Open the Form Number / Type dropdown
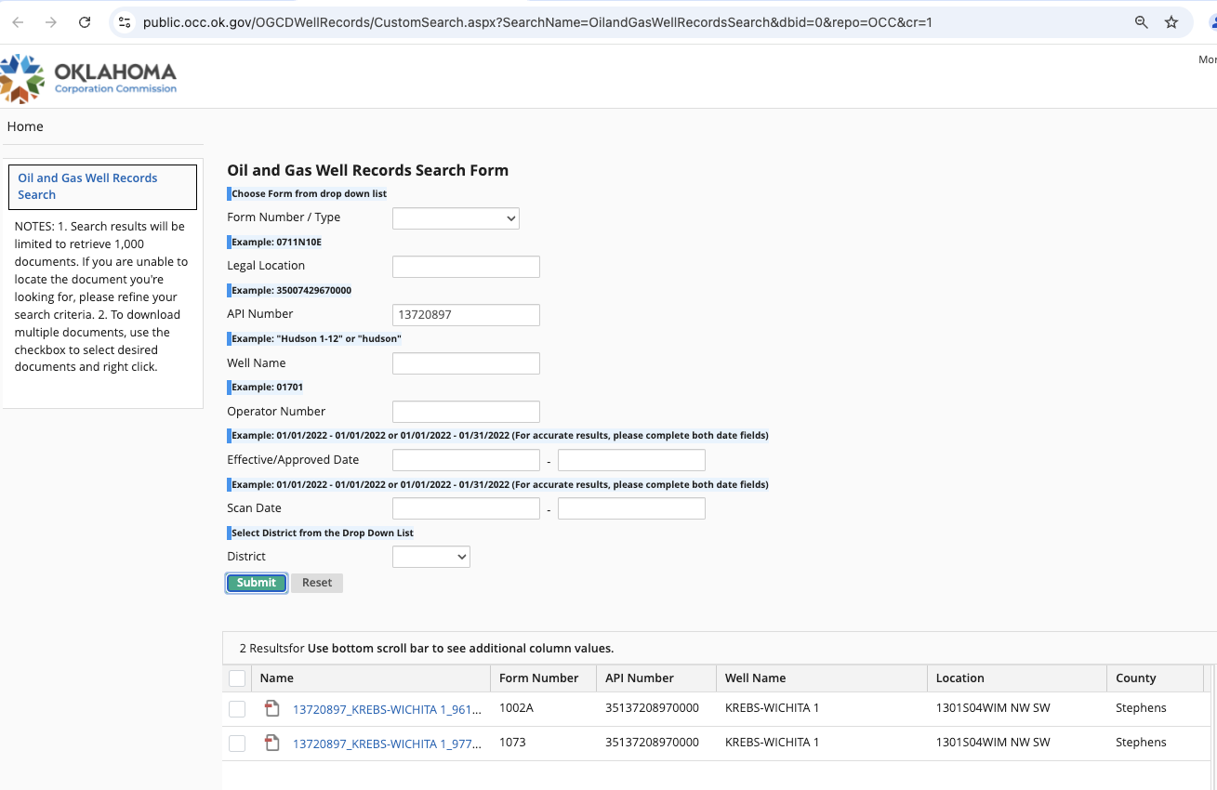Viewport: 1217px width, 790px height. (456, 217)
